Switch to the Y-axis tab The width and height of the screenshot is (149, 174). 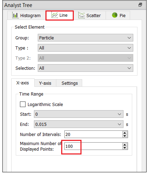tap(45, 83)
